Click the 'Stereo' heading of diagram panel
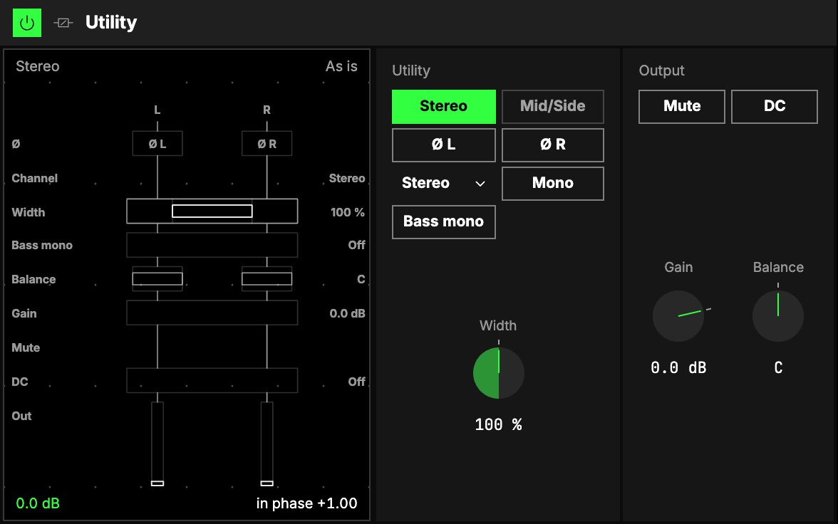The image size is (838, 524). (x=37, y=66)
